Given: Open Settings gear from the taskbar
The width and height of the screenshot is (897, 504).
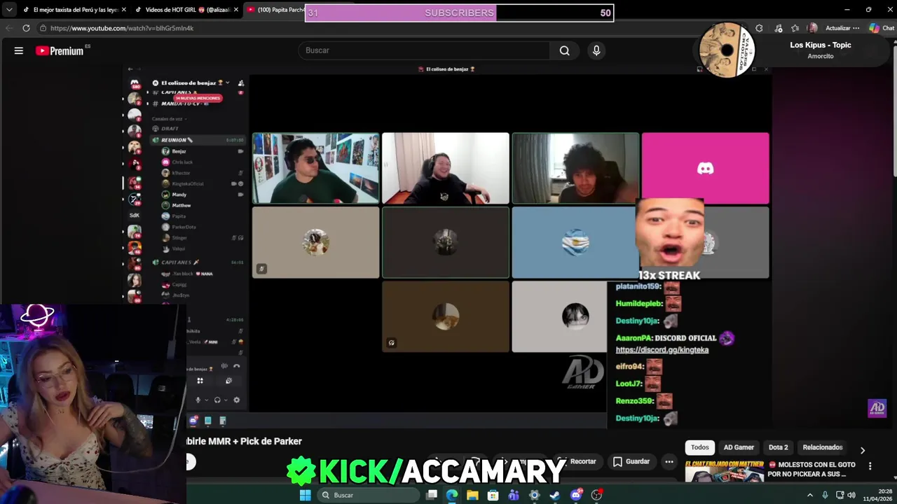Looking at the screenshot, I should (x=535, y=495).
